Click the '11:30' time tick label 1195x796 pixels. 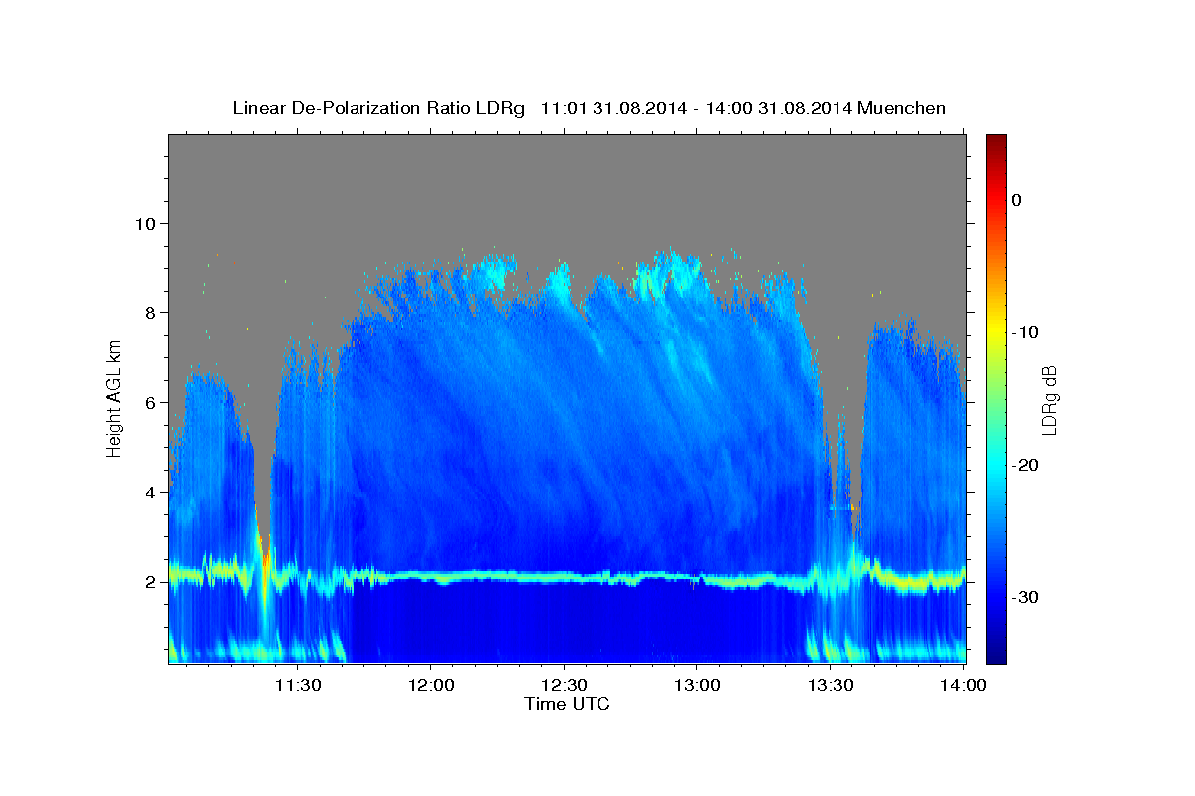(x=298, y=685)
